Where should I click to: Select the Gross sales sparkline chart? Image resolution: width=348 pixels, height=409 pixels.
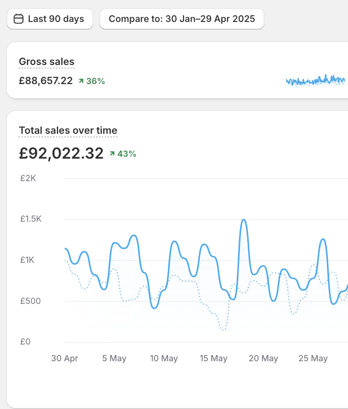click(x=315, y=80)
